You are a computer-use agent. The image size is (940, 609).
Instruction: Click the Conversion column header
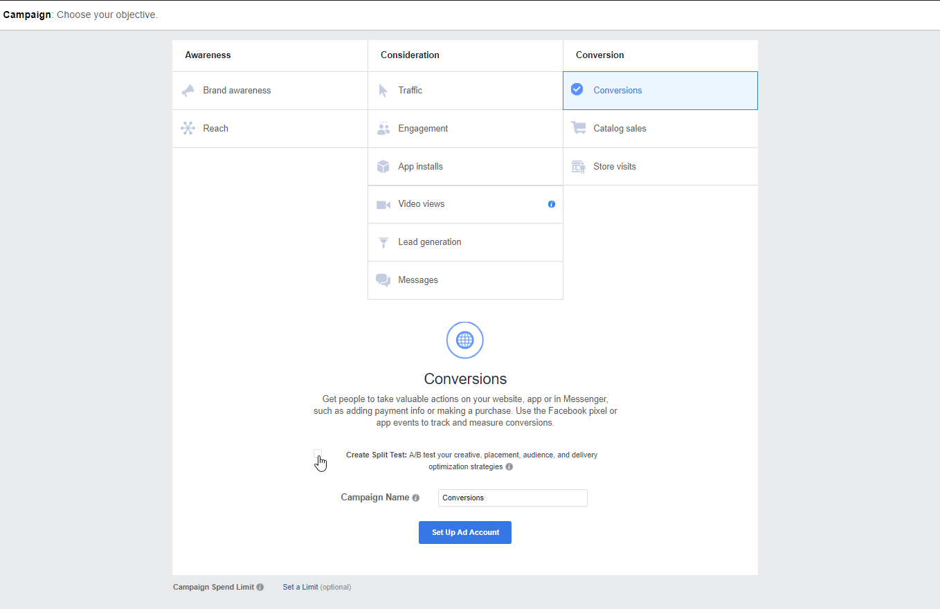pyautogui.click(x=599, y=55)
